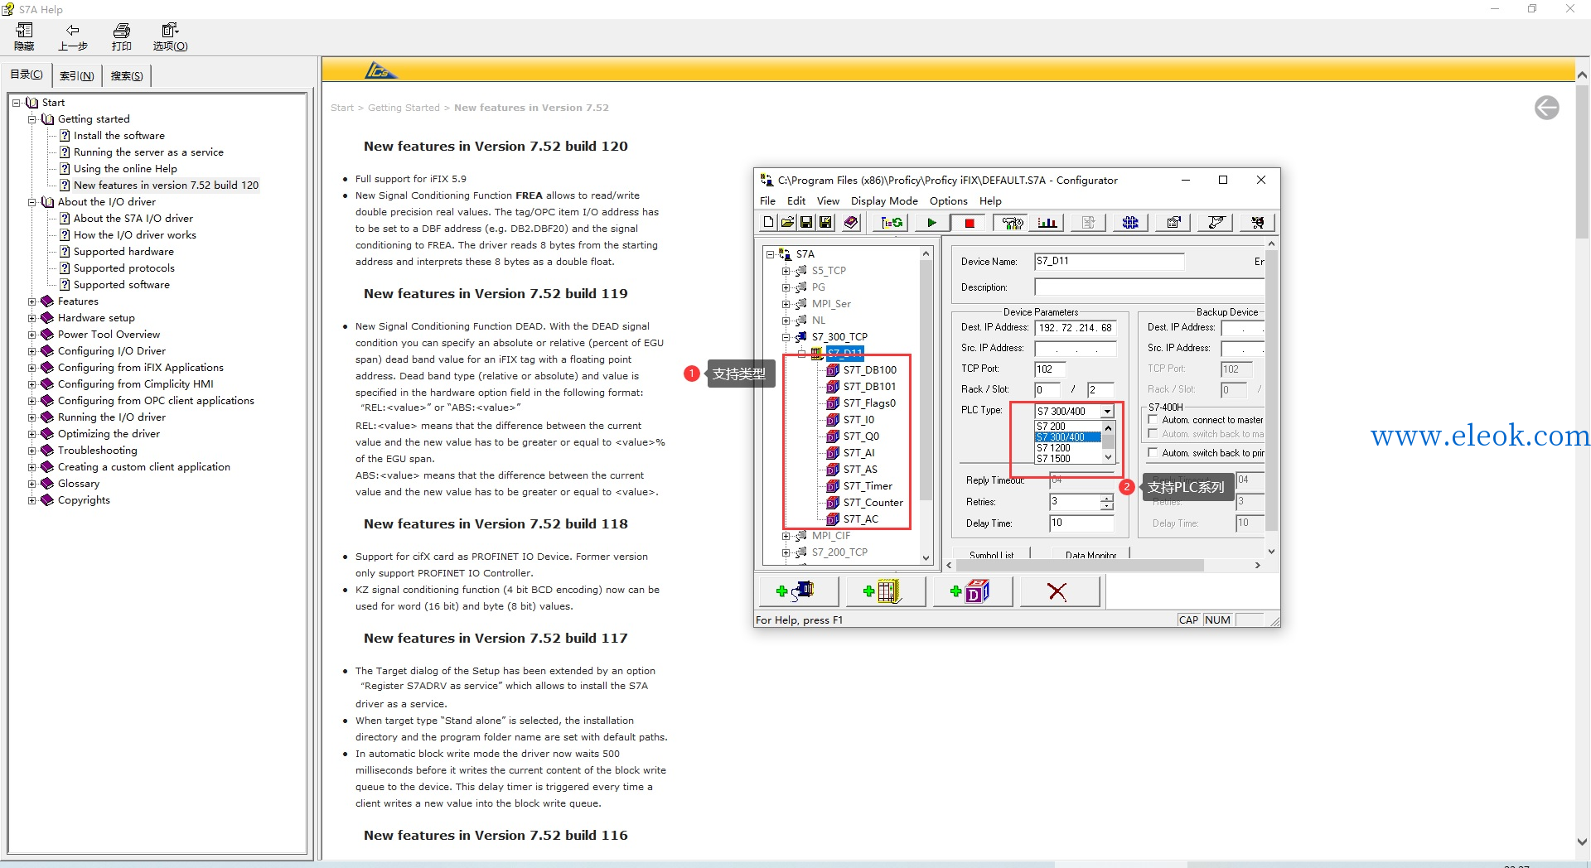Click the Add datablock button with the D1 cube
1591x868 pixels.
click(x=971, y=591)
